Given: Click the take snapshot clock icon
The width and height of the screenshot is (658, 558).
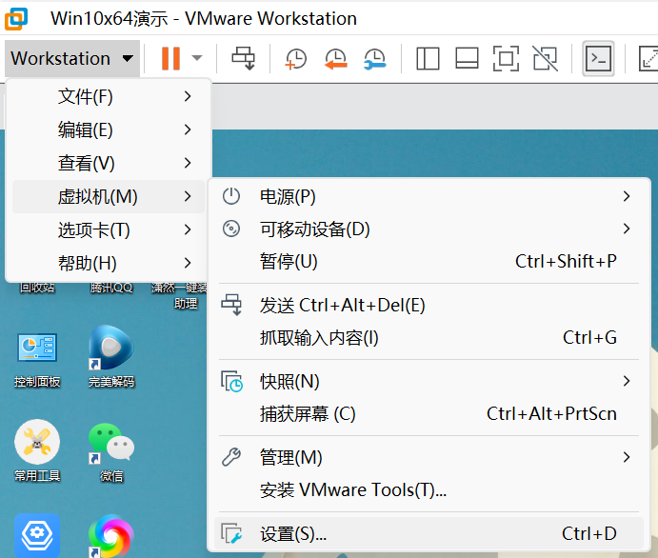Looking at the screenshot, I should pyautogui.click(x=296, y=58).
